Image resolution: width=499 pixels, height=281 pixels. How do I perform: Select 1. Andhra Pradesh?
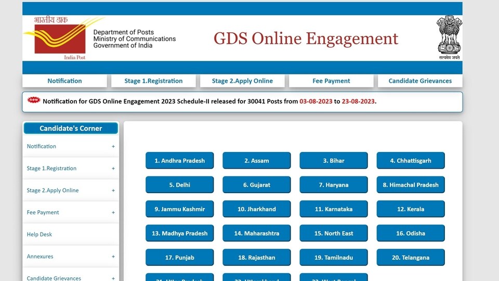pos(179,161)
